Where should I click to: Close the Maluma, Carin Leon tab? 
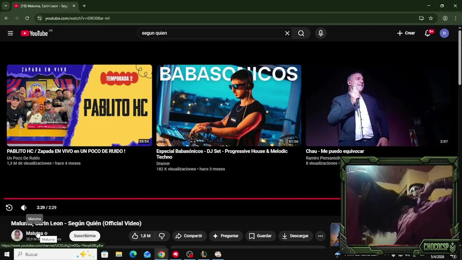[x=74, y=6]
